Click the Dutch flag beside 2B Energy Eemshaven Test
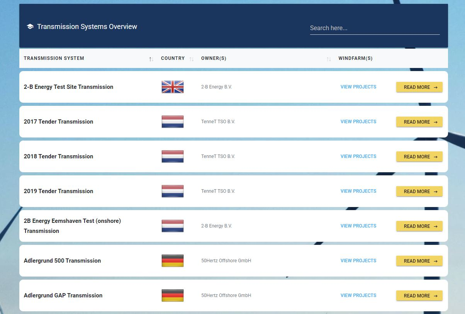This screenshot has width=465, height=314. coord(172,226)
